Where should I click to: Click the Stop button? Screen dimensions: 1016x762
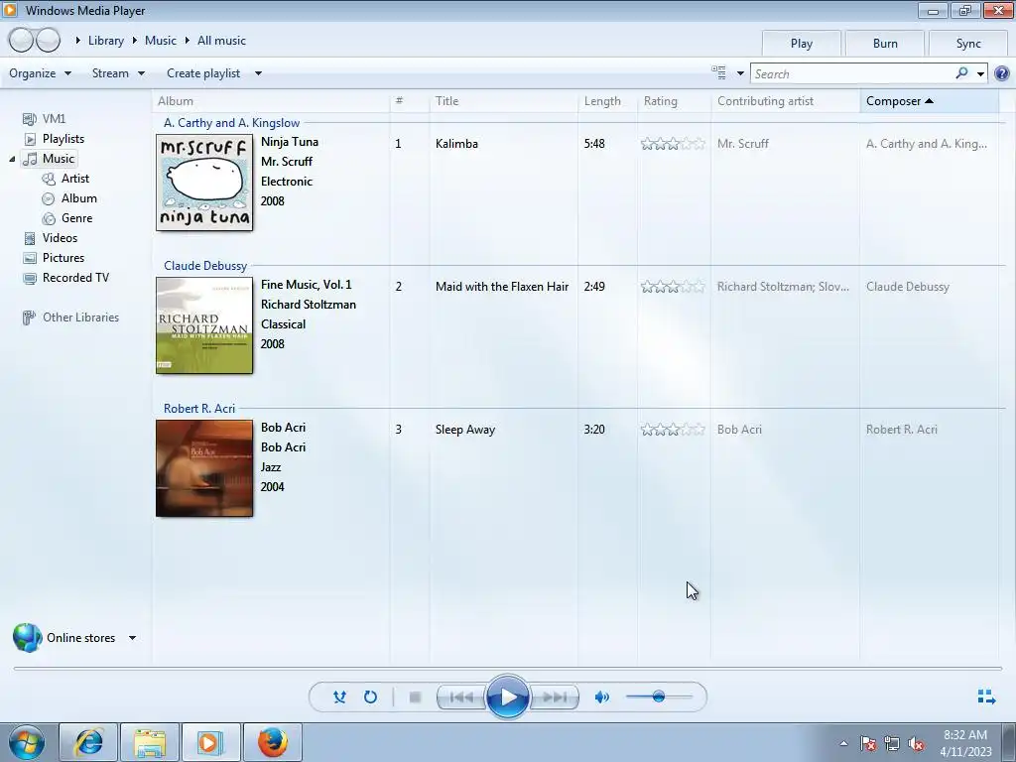click(415, 698)
